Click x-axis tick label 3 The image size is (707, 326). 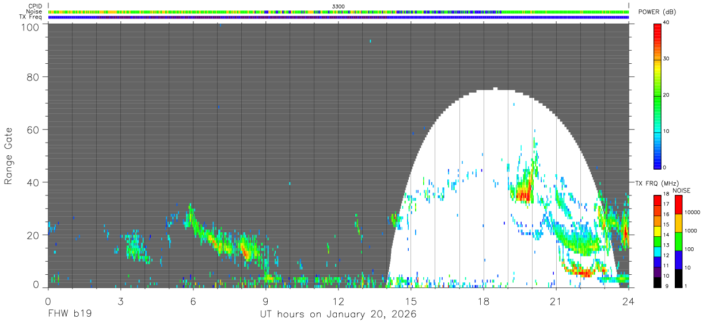point(120,301)
